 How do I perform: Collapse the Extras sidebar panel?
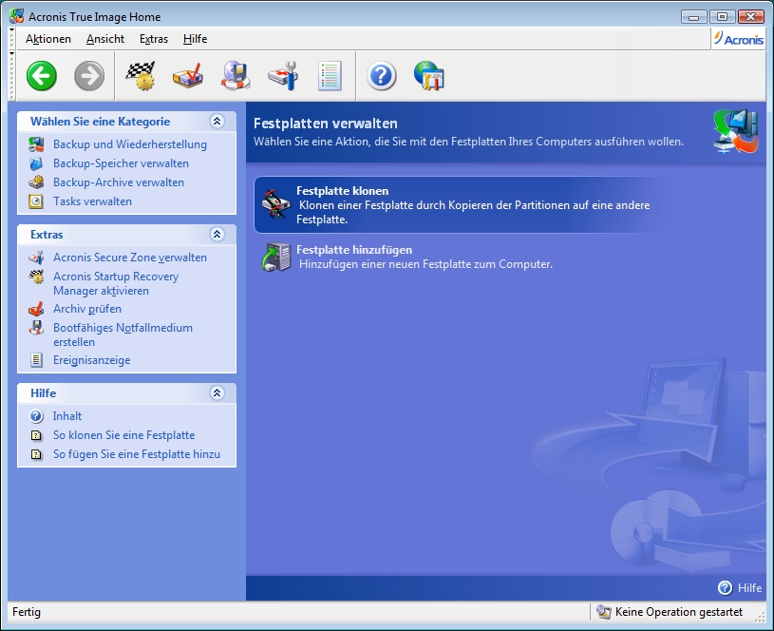[217, 234]
